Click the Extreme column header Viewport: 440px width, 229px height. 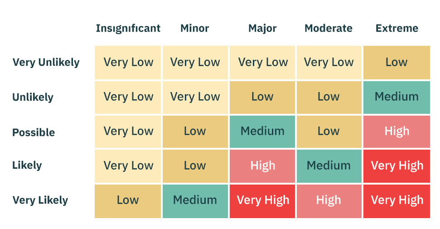pyautogui.click(x=397, y=29)
